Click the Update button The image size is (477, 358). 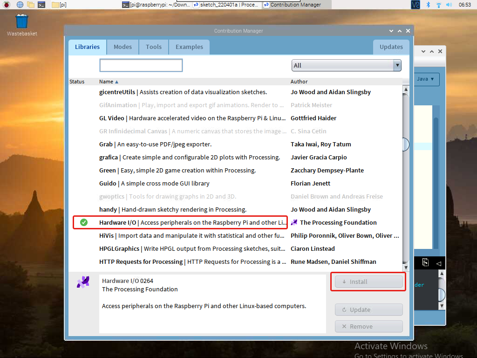pyautogui.click(x=369, y=310)
